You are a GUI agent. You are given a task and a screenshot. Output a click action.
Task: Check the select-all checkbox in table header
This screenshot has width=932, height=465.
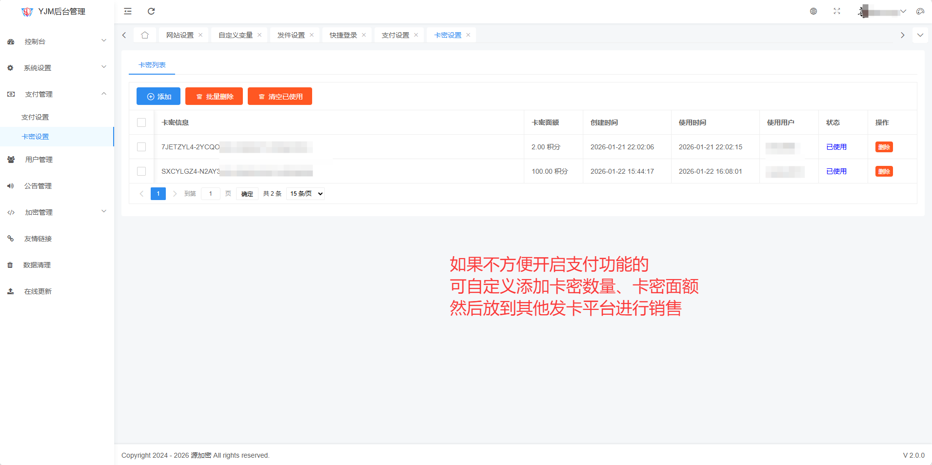click(x=141, y=122)
